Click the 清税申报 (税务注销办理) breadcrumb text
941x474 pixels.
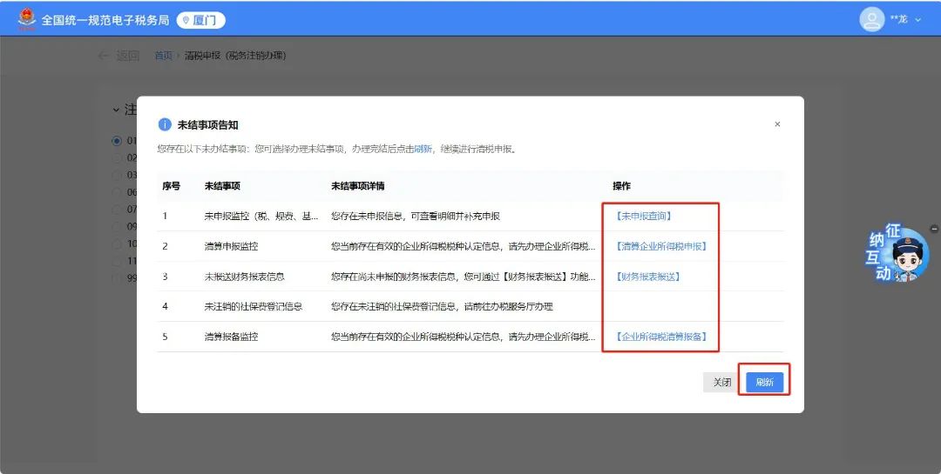[235, 56]
